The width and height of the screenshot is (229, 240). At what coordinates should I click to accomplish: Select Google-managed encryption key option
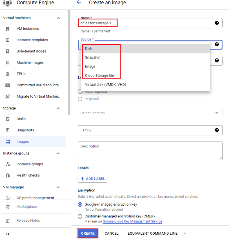tap(80, 205)
